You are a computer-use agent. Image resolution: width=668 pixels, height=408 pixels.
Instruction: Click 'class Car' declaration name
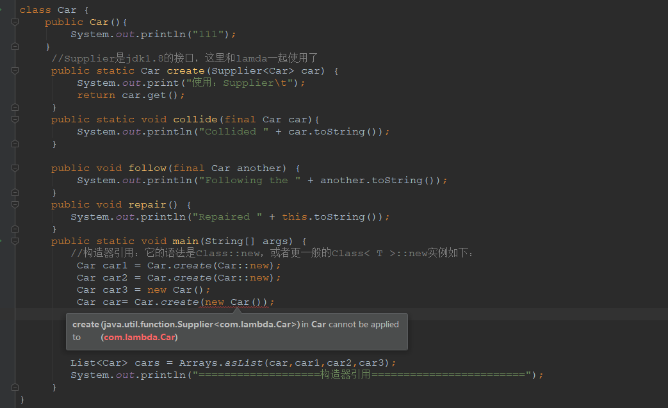pyautogui.click(x=67, y=10)
